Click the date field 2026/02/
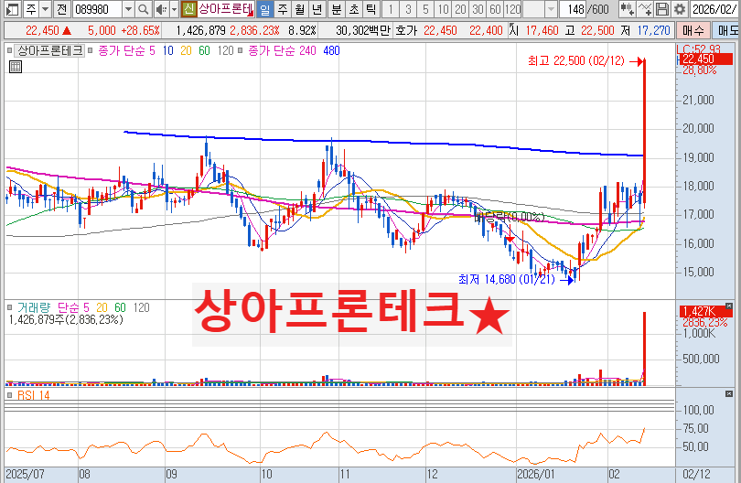The width and height of the screenshot is (741, 483). (x=714, y=9)
